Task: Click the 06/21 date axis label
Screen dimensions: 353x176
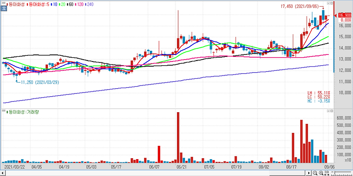Action: pyautogui.click(x=182, y=167)
